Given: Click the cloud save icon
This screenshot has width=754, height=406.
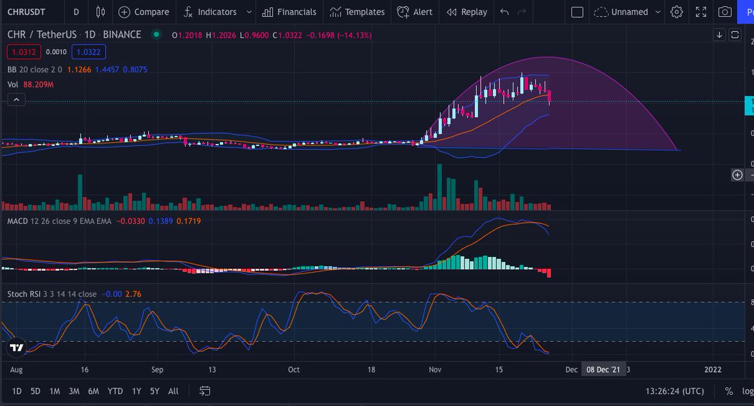Looking at the screenshot, I should pos(601,12).
